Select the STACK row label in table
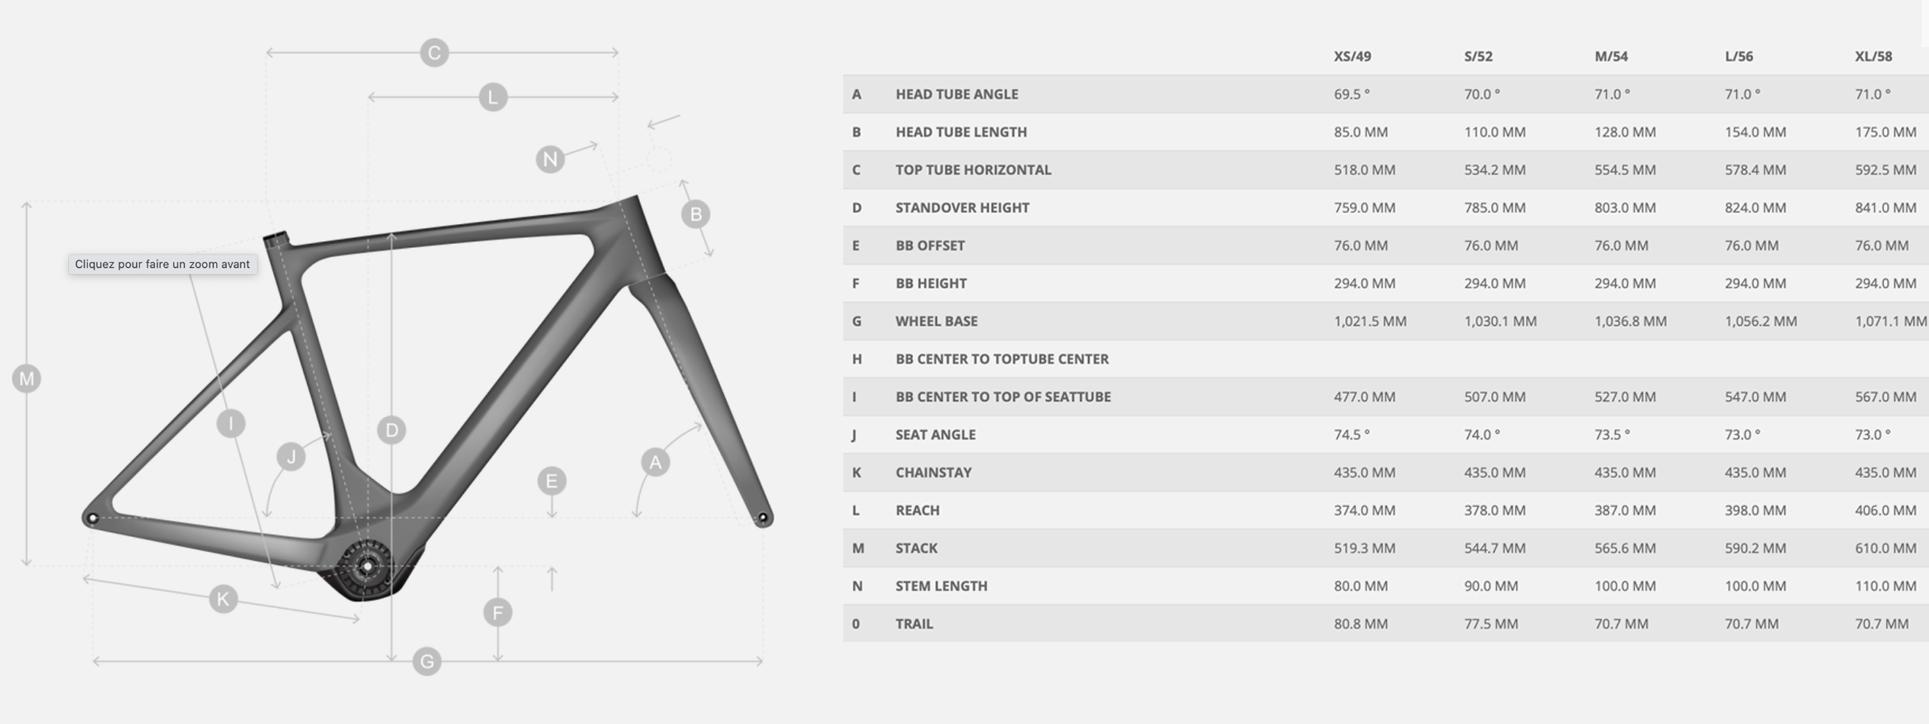1929x724 pixels. click(x=916, y=549)
